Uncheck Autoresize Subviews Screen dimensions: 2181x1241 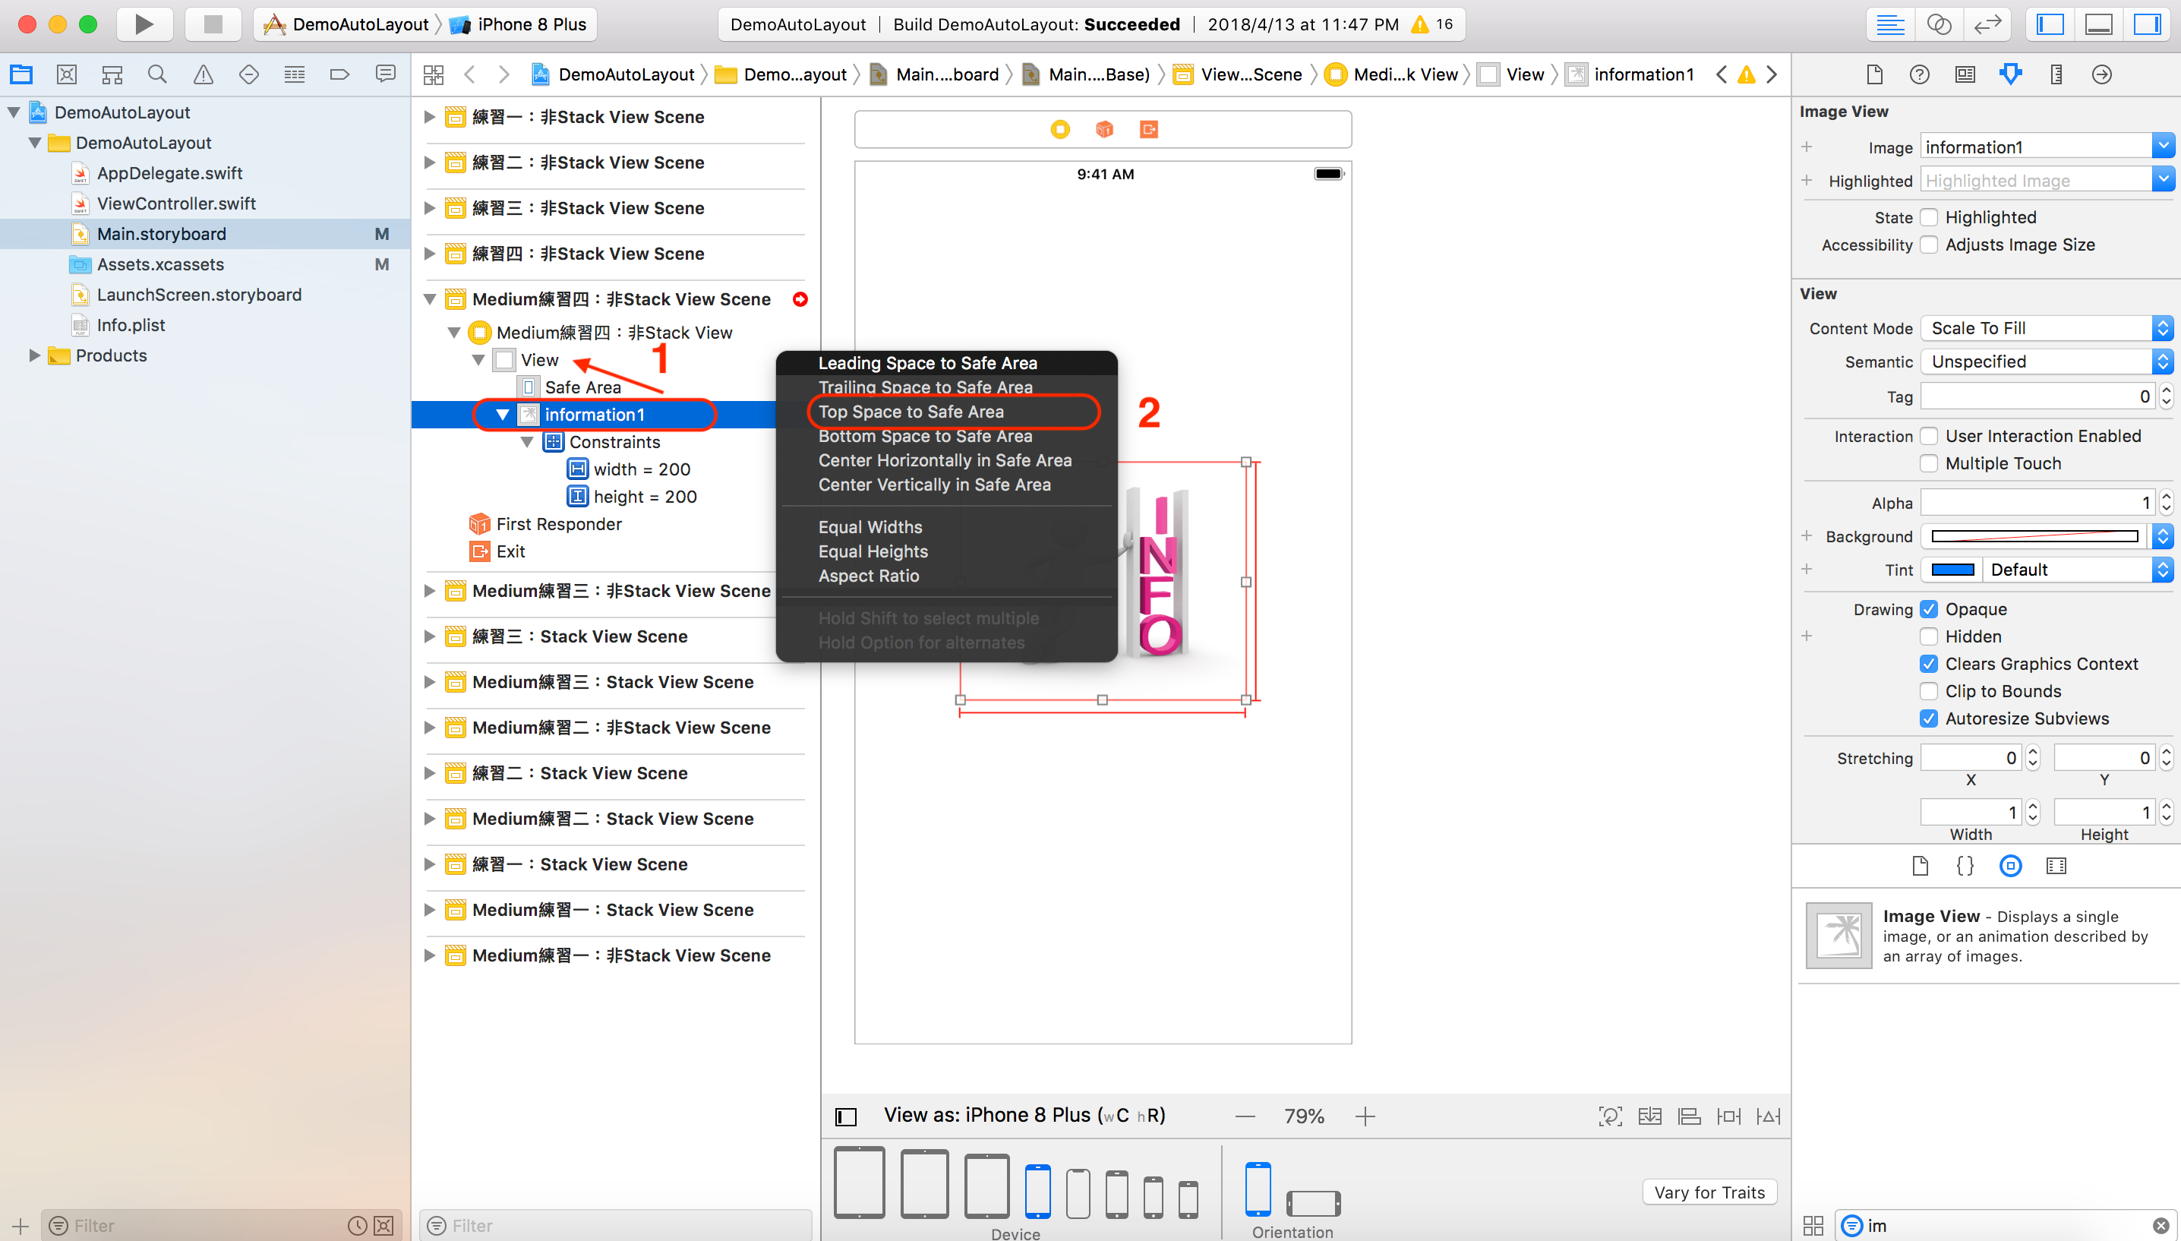(1930, 718)
